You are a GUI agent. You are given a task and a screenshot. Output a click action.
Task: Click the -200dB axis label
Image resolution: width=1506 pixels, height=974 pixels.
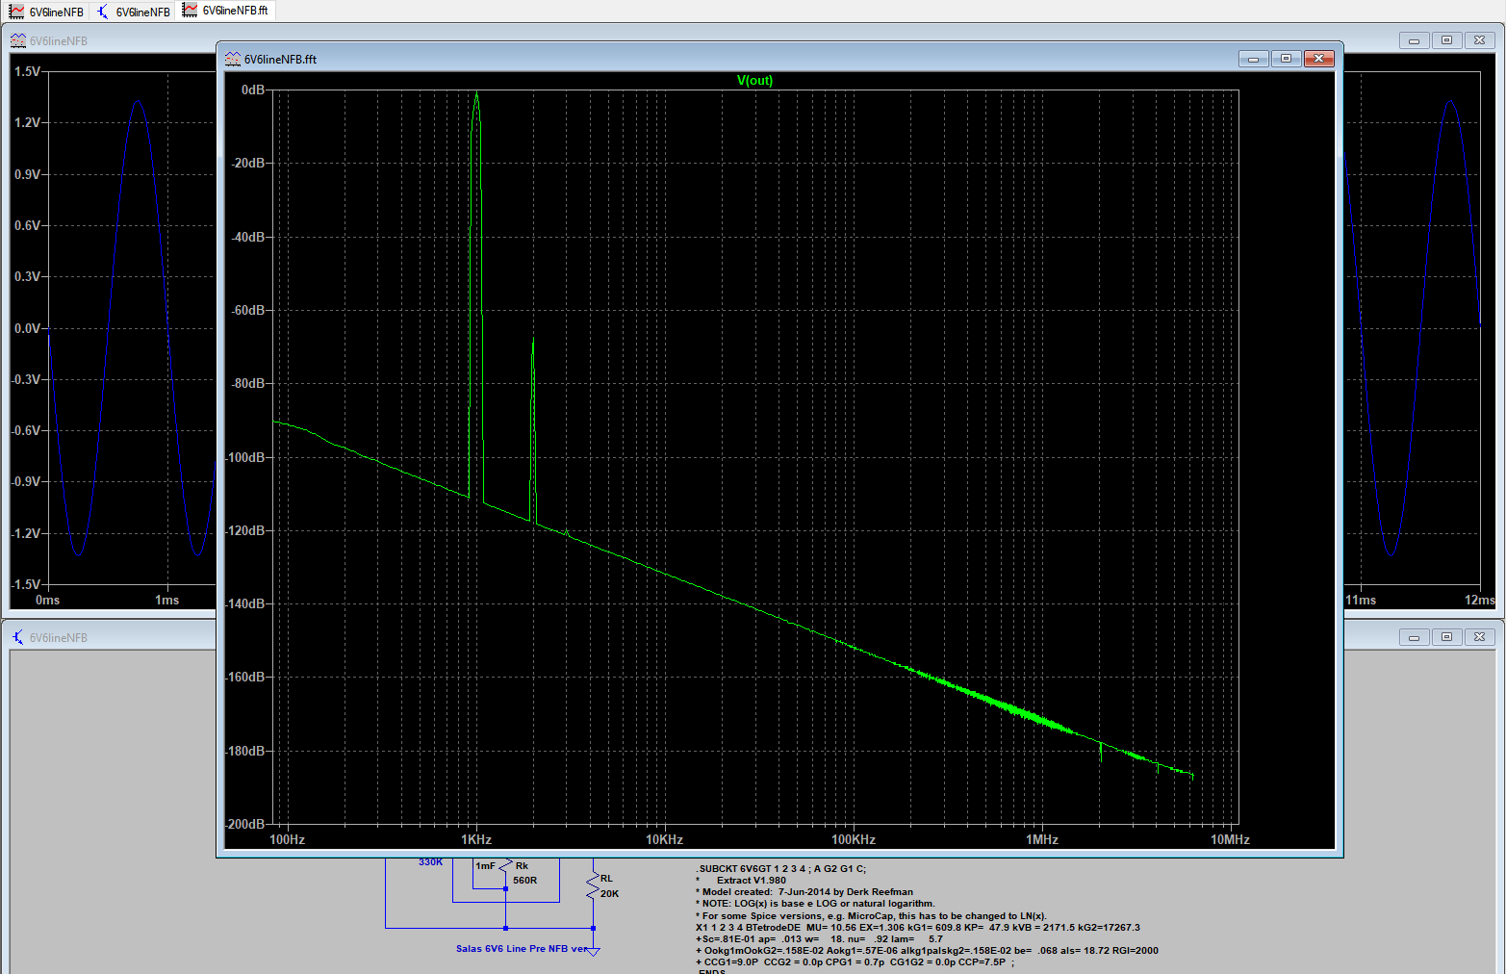point(245,824)
